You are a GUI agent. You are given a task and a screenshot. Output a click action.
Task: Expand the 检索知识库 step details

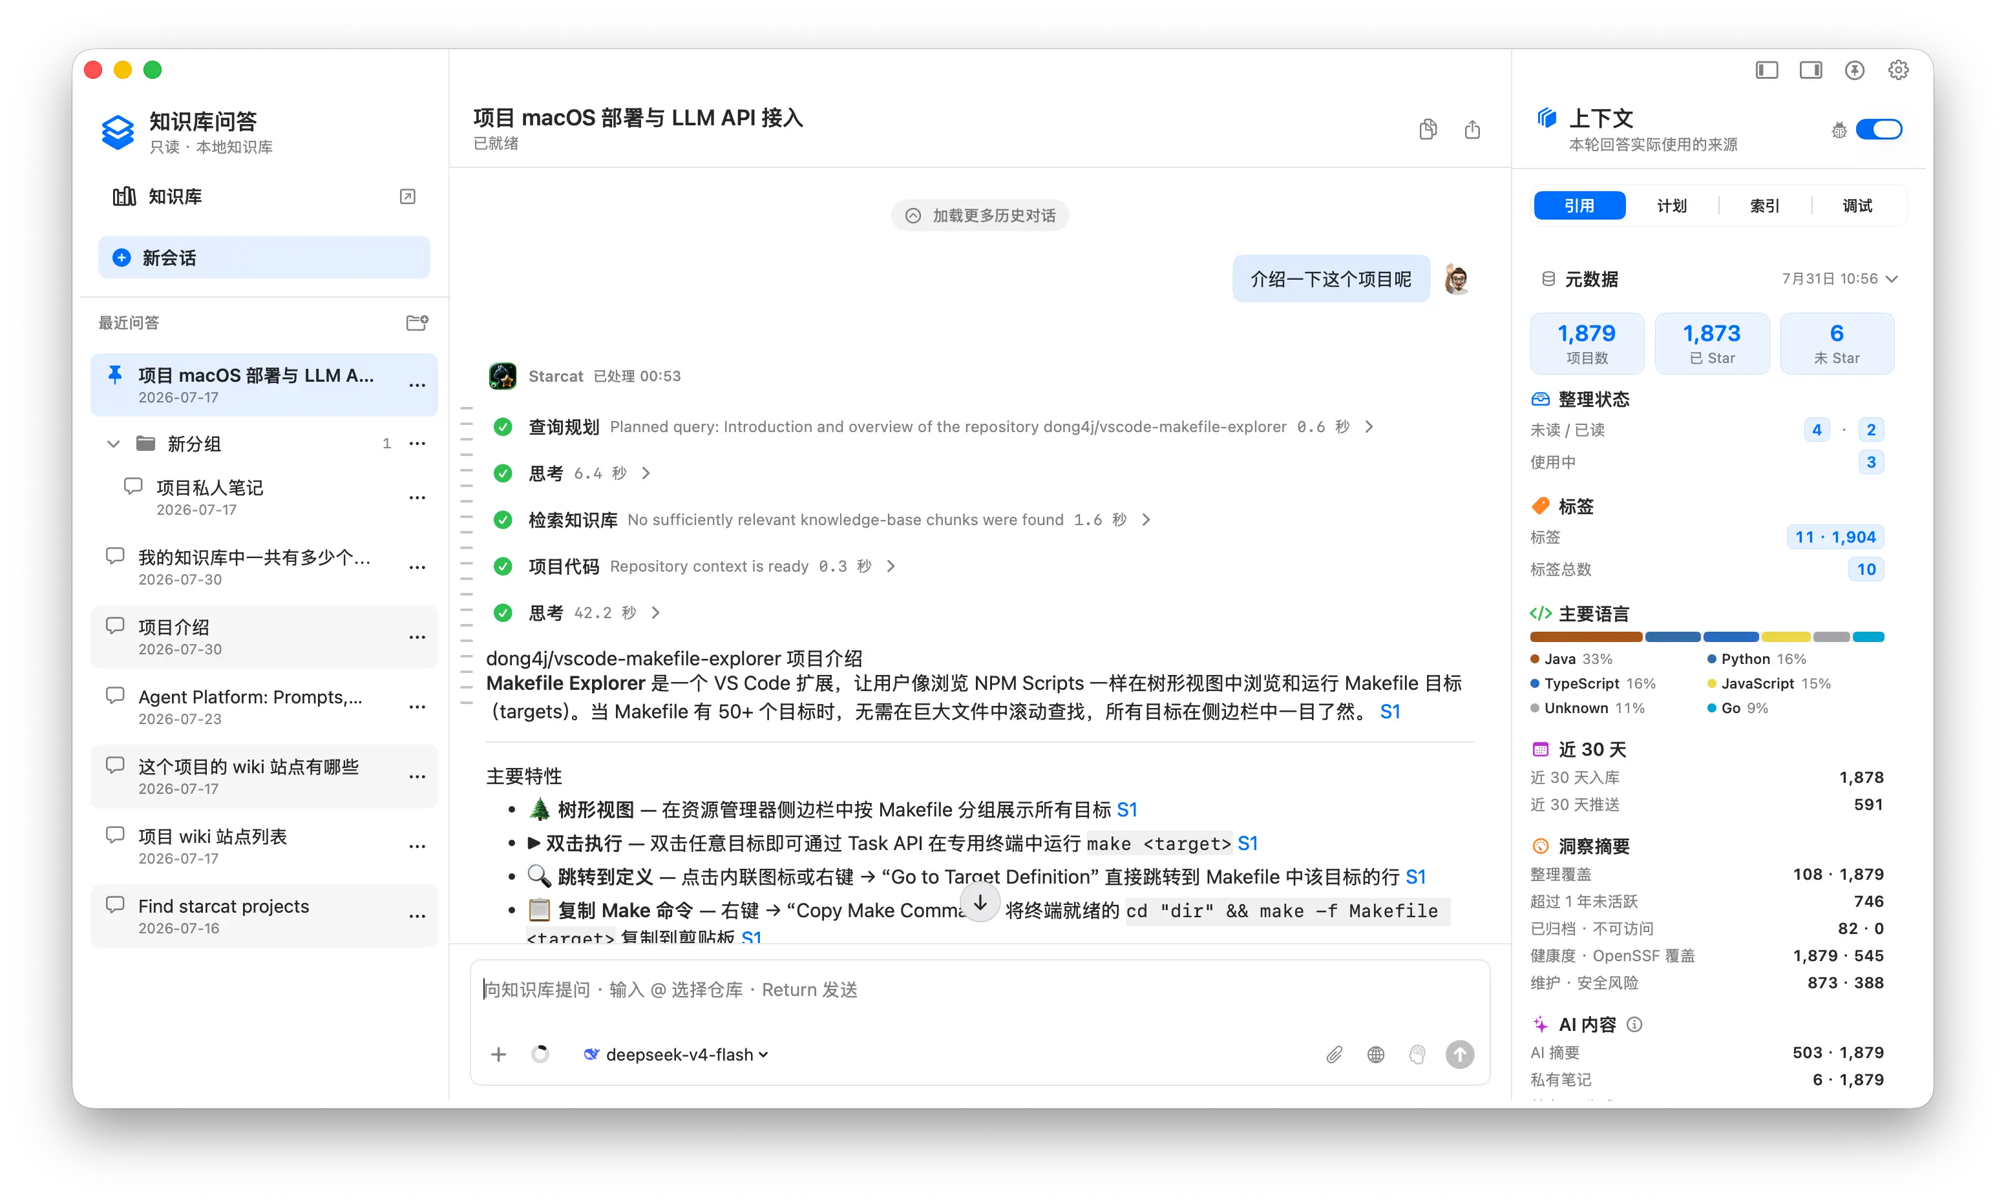[1146, 519]
